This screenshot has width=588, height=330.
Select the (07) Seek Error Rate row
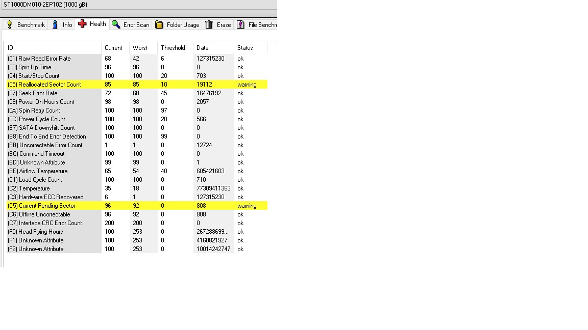[137, 93]
